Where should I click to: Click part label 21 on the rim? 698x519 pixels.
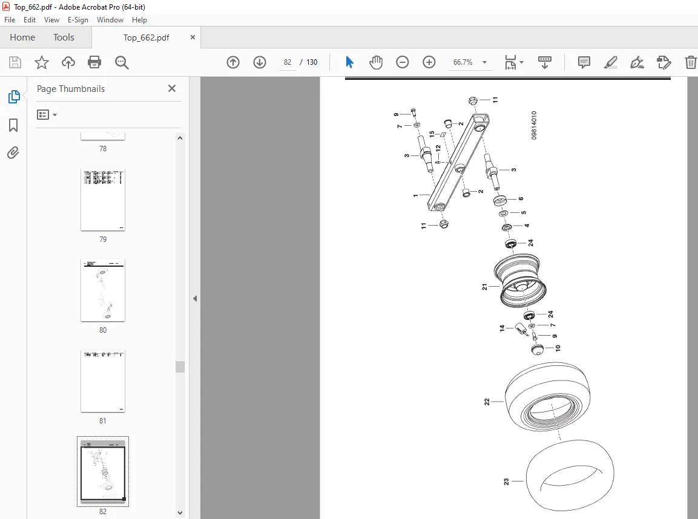485,287
